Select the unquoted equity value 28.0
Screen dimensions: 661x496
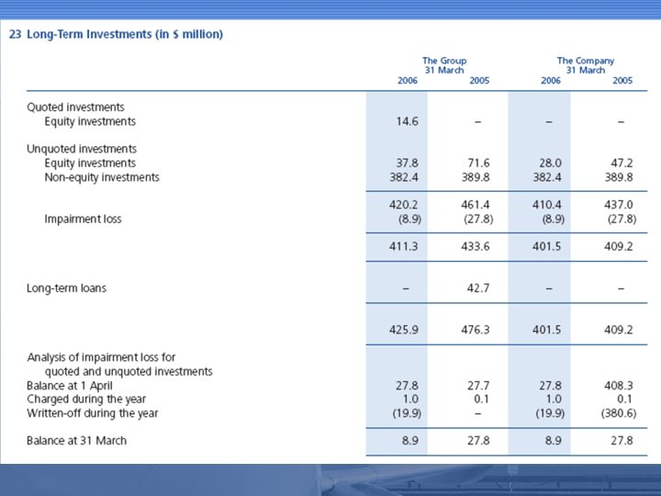[550, 163]
